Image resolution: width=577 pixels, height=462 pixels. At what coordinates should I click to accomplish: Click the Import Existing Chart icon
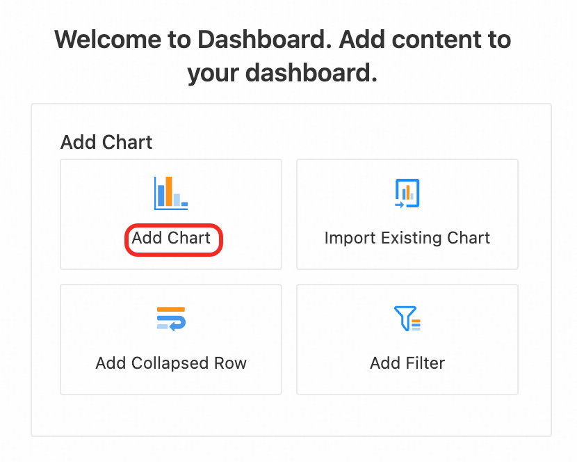pos(407,193)
